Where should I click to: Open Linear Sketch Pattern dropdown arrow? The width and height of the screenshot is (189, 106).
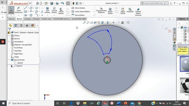[x=94, y=12]
